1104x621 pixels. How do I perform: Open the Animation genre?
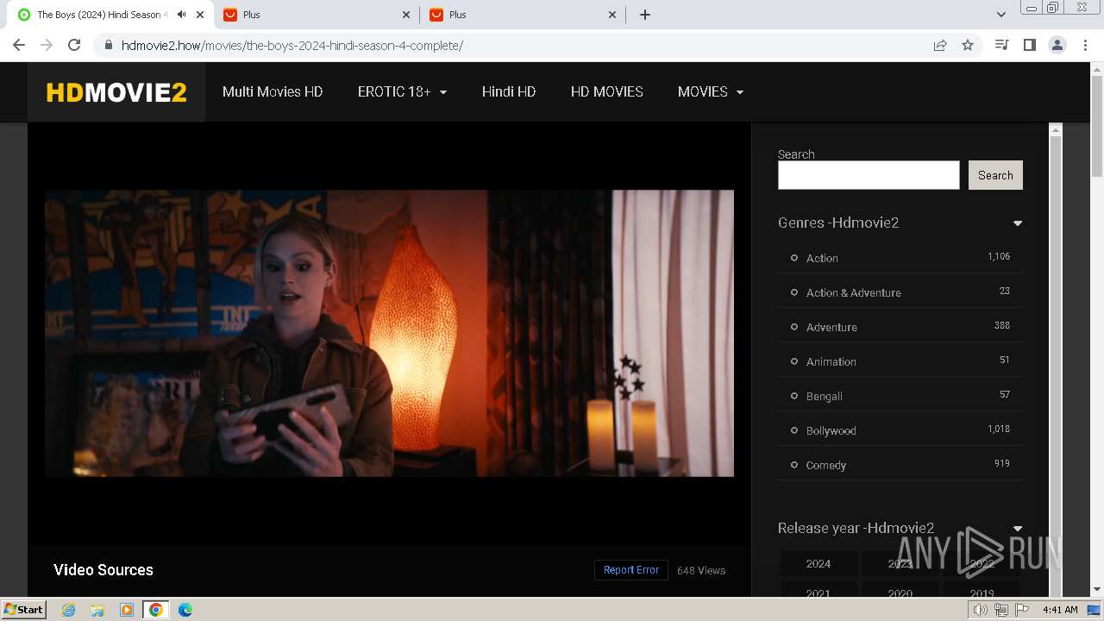click(831, 361)
